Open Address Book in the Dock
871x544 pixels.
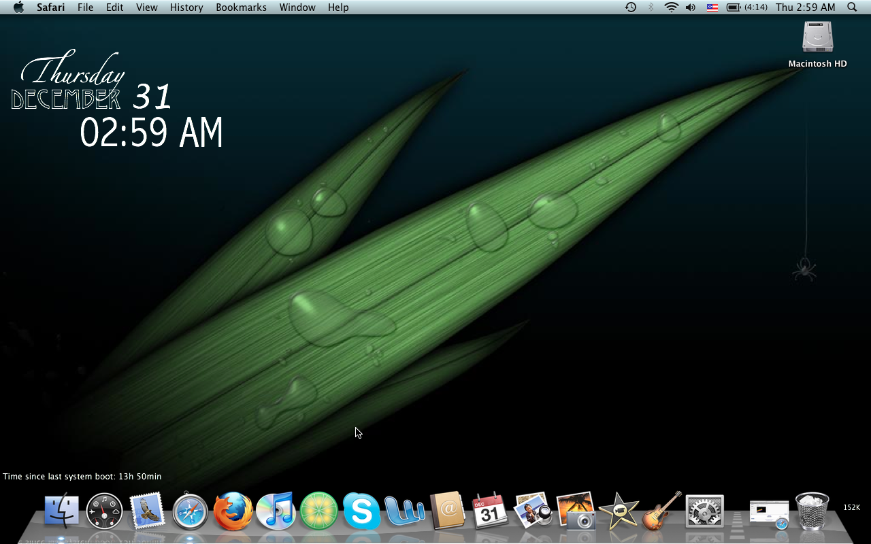447,511
